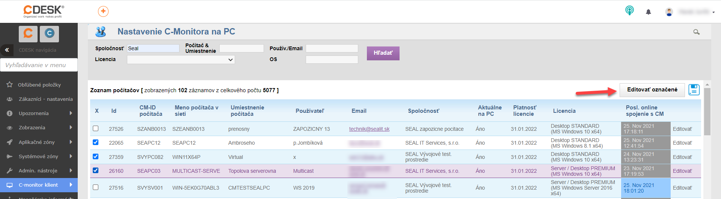Sort by the Id column header
Viewport: 721px width, 199px height.
(114, 111)
